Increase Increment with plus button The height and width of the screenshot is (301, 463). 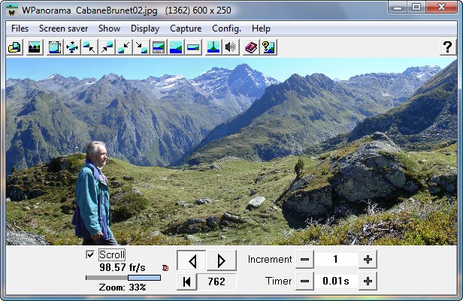tap(368, 260)
